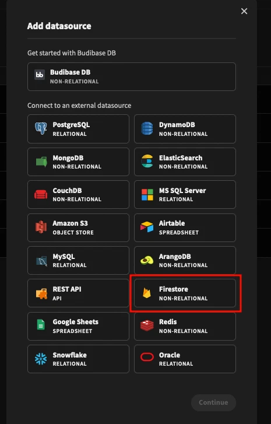Image resolution: width=271 pixels, height=424 pixels.
Task: Choose the CouchDB name label
Action: (x=67, y=191)
